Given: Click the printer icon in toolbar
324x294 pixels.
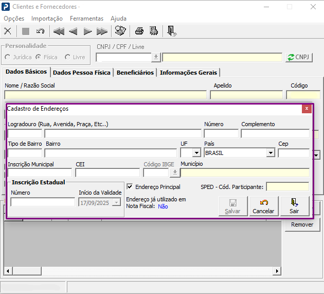Looking at the screenshot, I should (x=139, y=31).
